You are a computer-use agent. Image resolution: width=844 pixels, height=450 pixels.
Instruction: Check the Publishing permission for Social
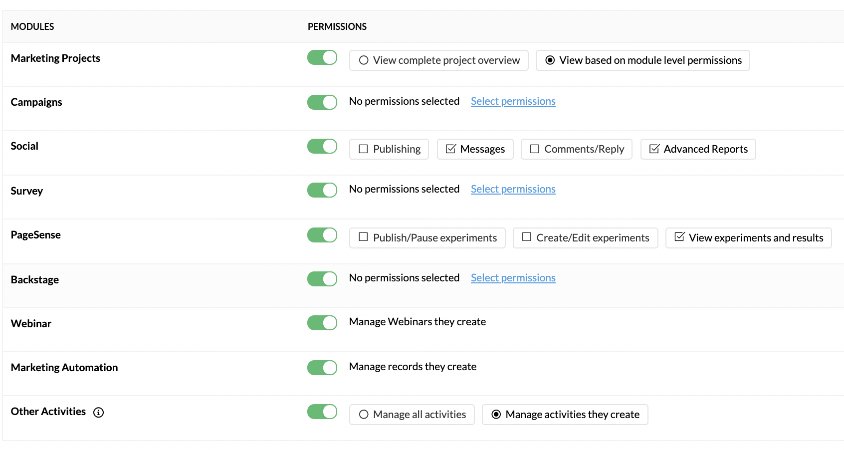click(389, 149)
